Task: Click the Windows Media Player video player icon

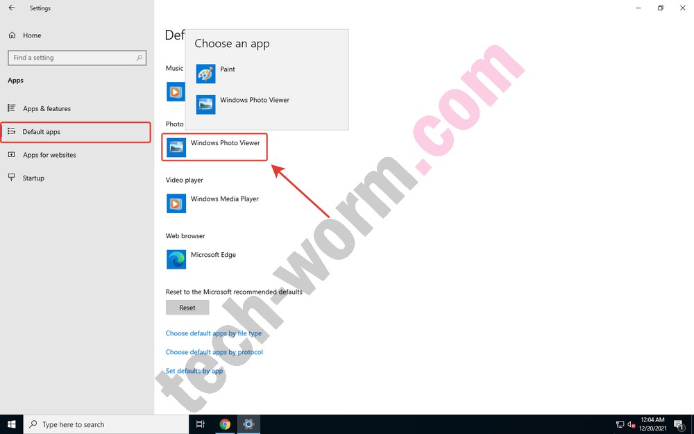Action: 176,203
